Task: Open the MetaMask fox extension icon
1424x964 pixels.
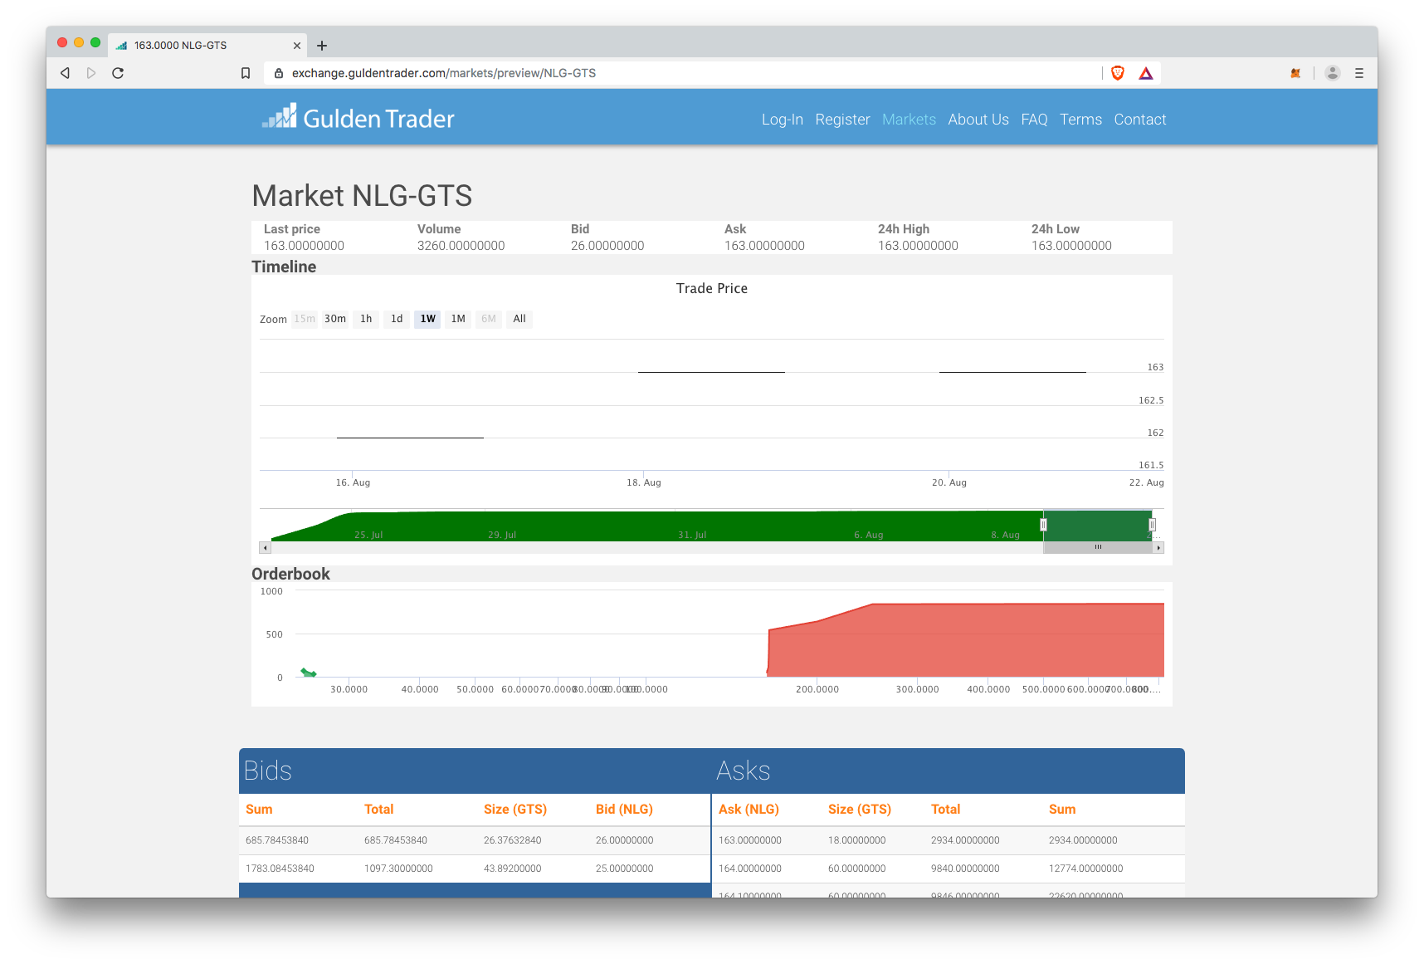Action: click(1295, 73)
